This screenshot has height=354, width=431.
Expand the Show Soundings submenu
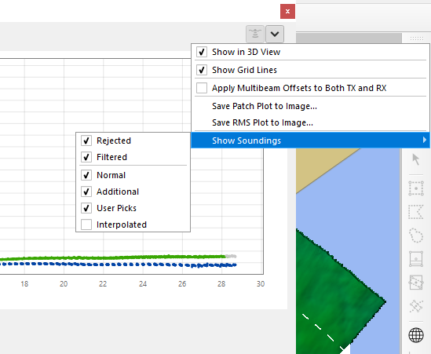[x=311, y=141]
